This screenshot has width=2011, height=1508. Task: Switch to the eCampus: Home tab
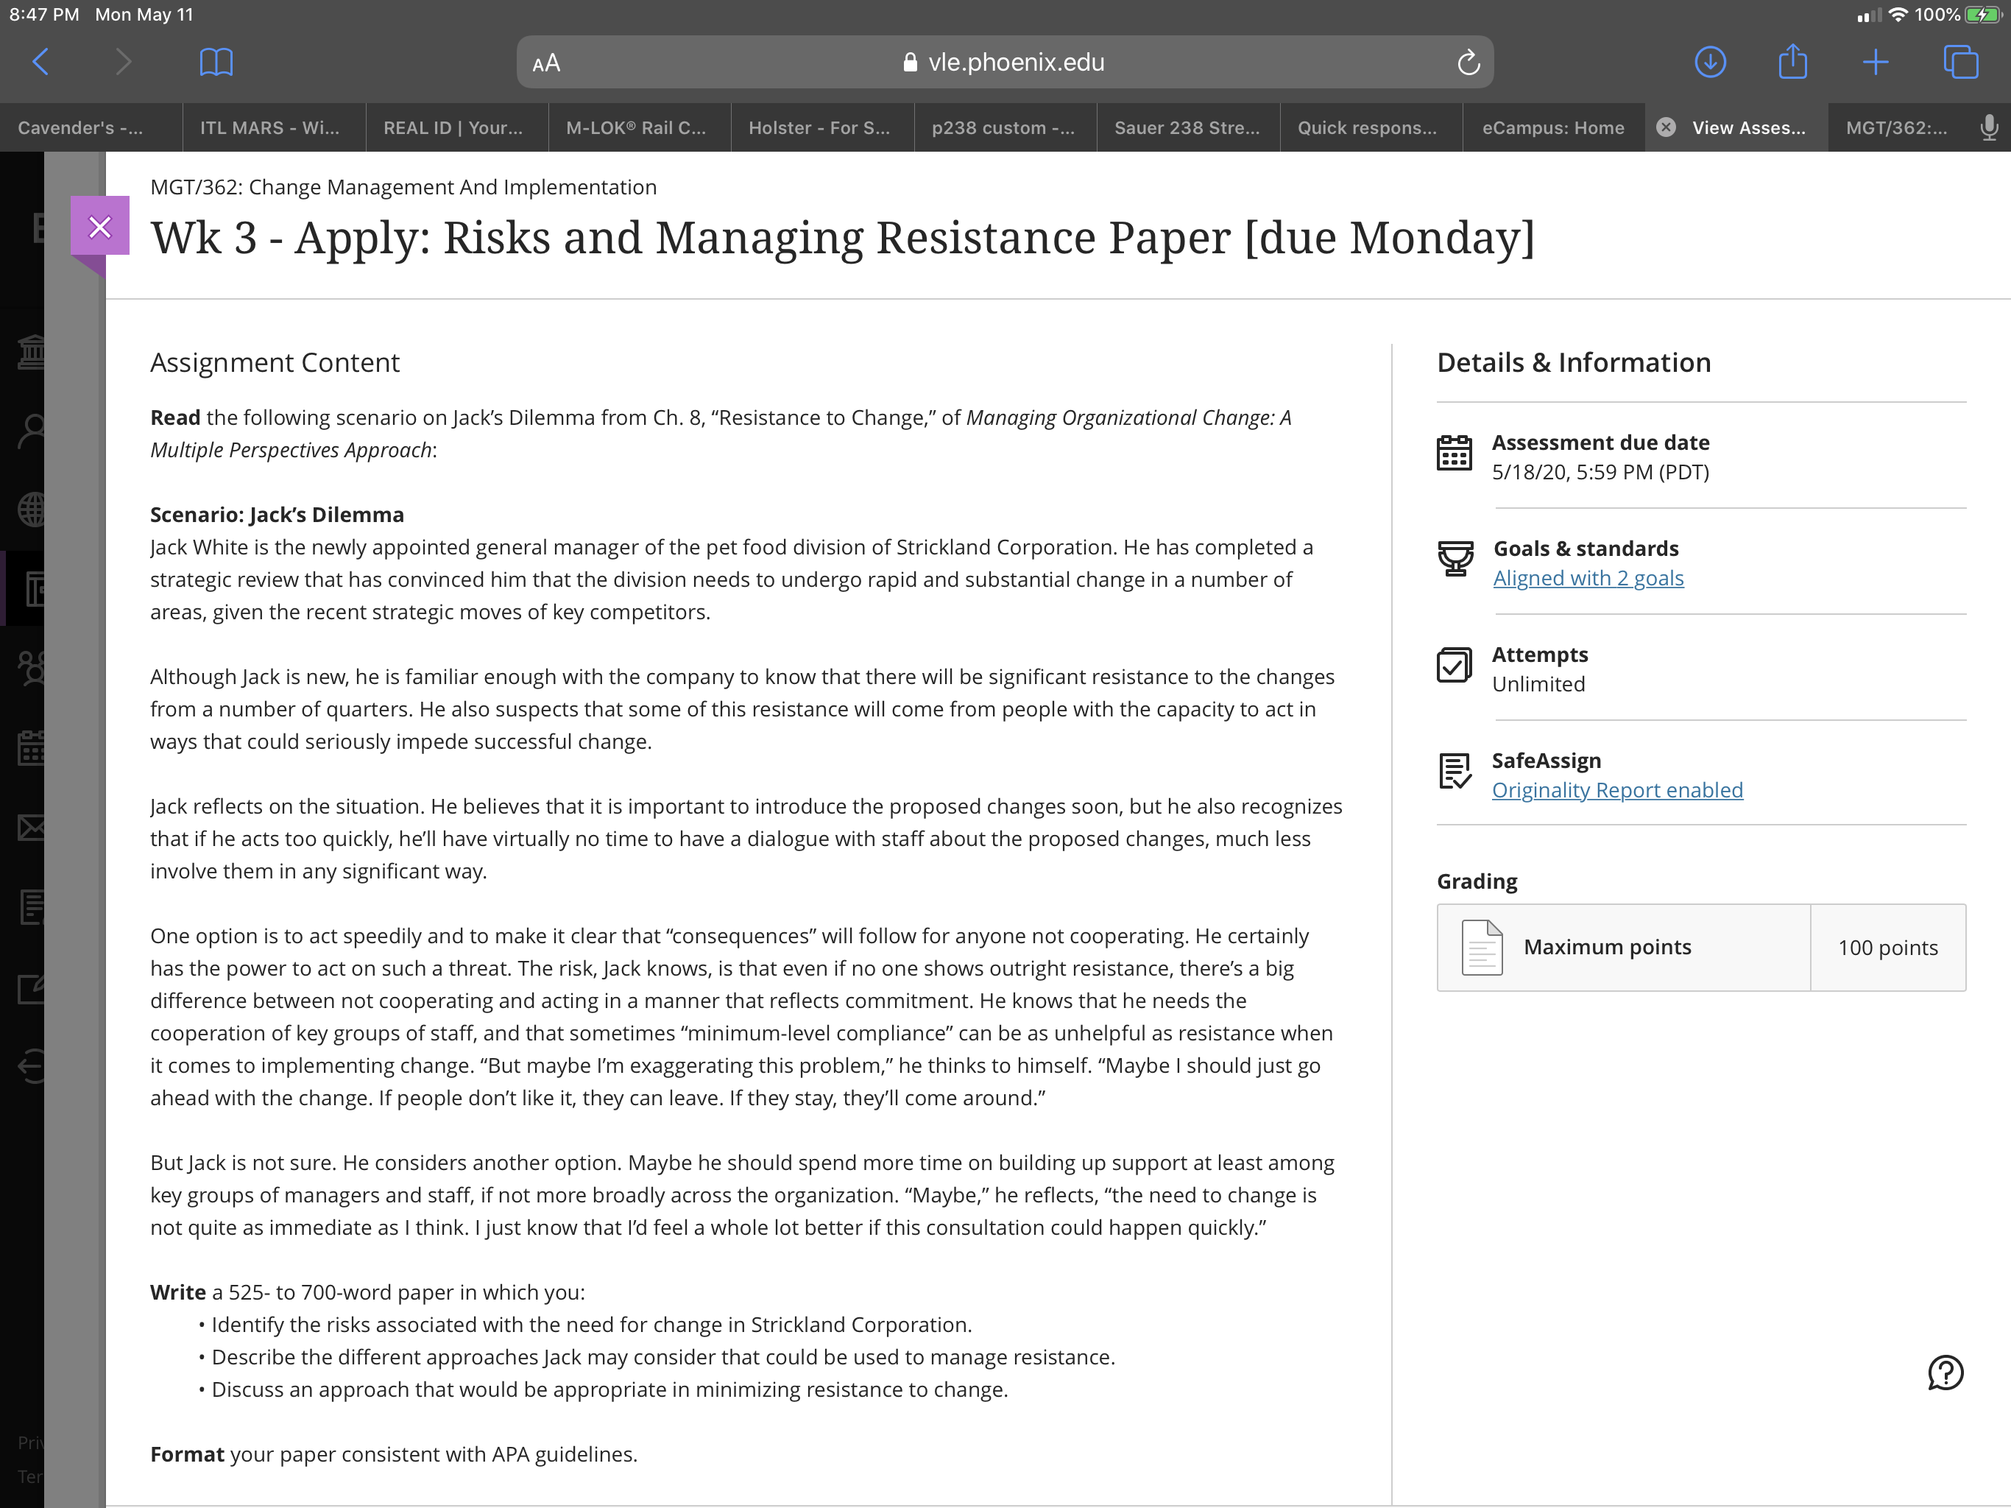tap(1553, 128)
